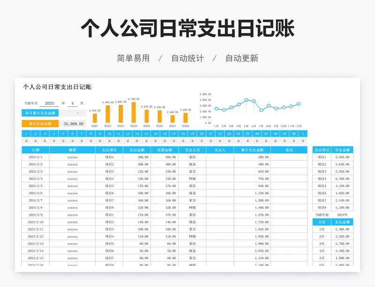Click 4,230.00 in the right-side item summary table

(342, 186)
